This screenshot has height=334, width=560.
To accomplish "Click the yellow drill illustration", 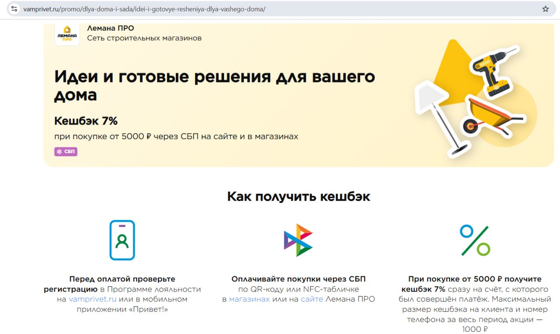I will [493, 70].
